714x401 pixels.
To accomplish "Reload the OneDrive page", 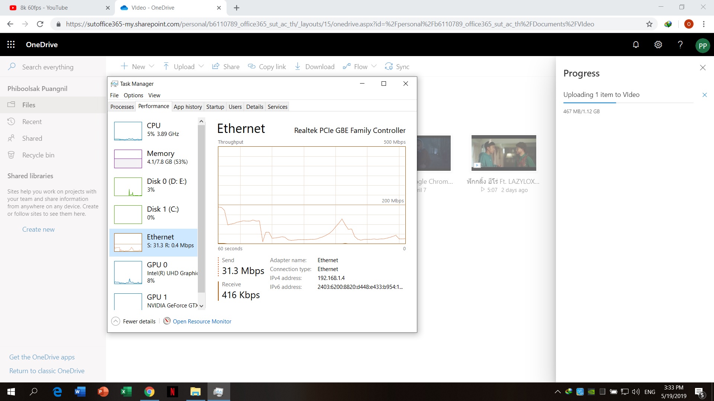I will pos(40,24).
